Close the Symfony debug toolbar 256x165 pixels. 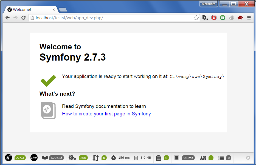pyautogui.click(x=248, y=158)
